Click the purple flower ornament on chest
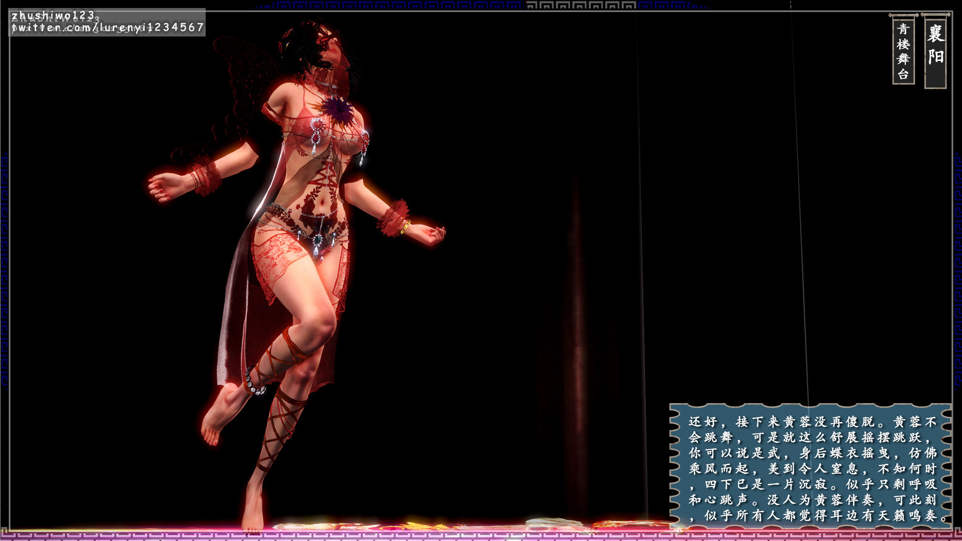The width and height of the screenshot is (962, 541). tap(337, 111)
